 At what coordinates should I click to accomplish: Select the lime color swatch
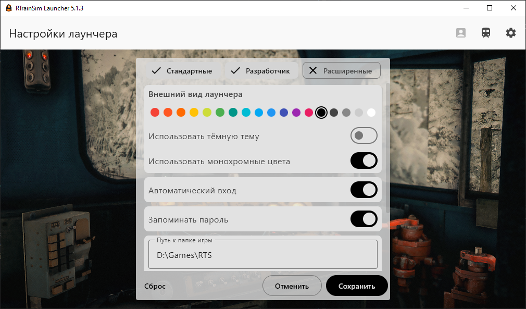point(207,113)
